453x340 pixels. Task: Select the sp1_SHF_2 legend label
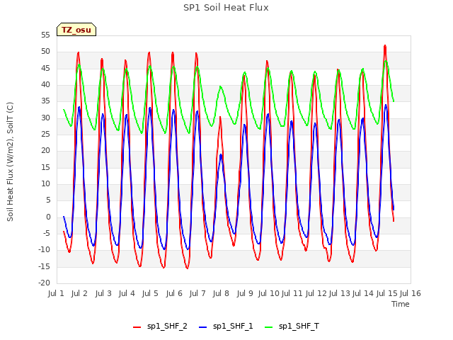(167, 326)
